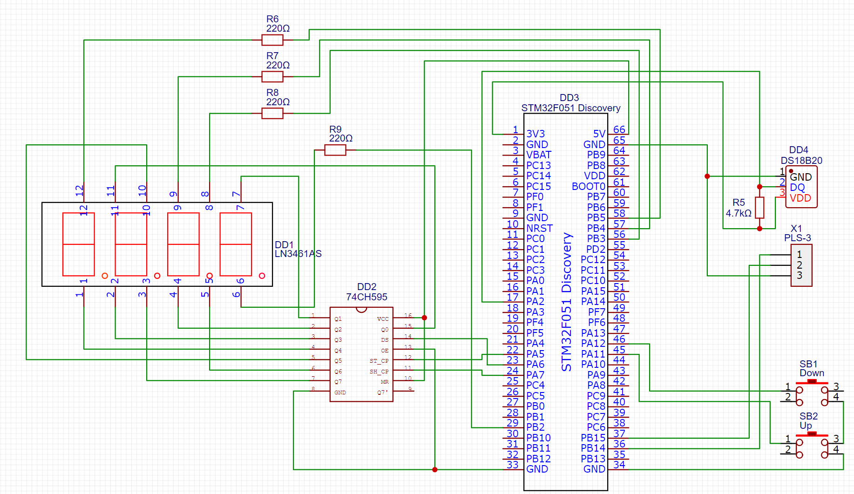Click the red VDD pin label on DS18B20
The width and height of the screenshot is (854, 494).
click(800, 198)
